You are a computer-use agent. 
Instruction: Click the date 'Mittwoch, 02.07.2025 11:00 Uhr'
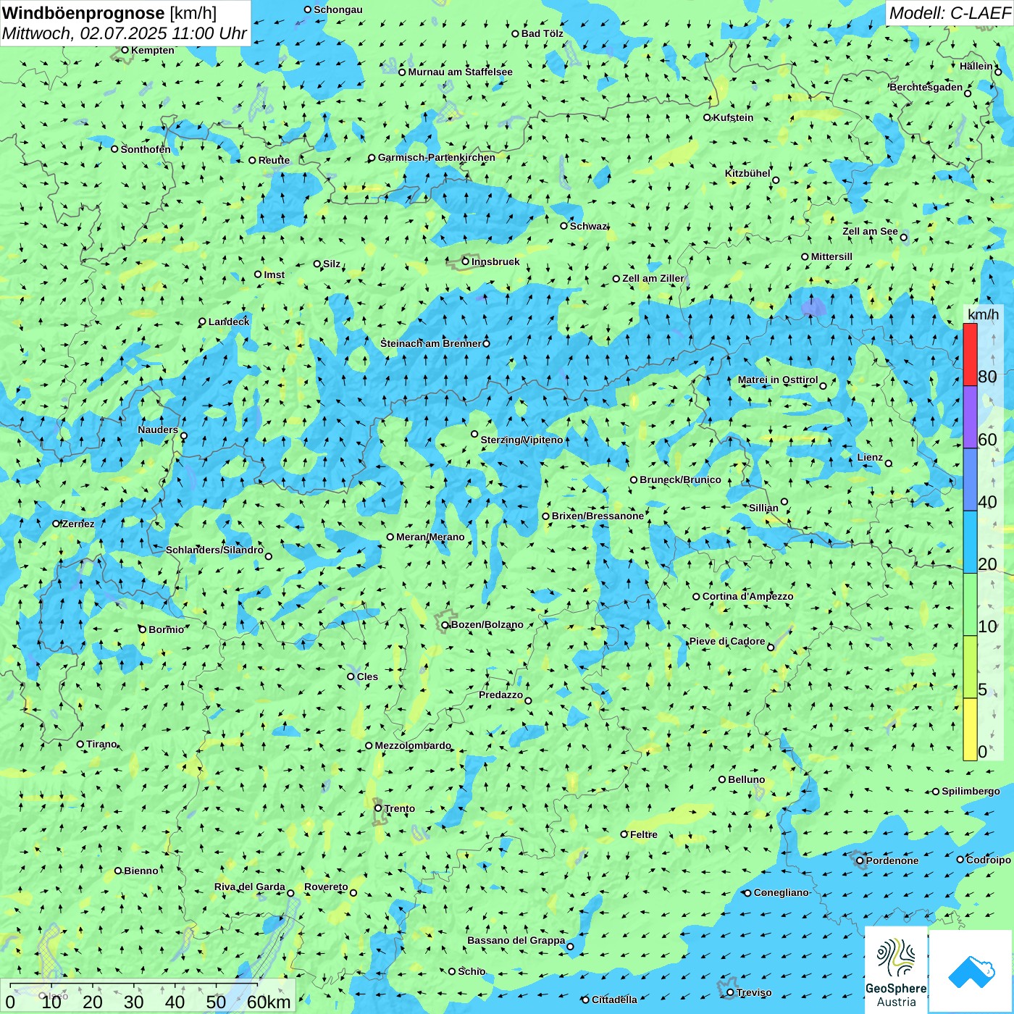click(125, 33)
